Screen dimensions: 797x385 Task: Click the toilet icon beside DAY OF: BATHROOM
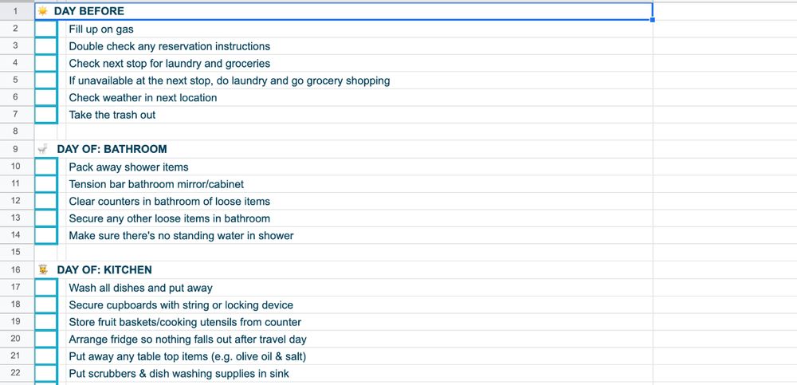coord(43,149)
